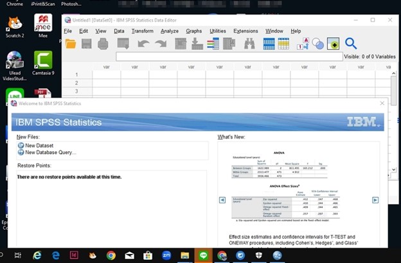
Task: Click the Open data document folder icon
Action: click(71, 44)
